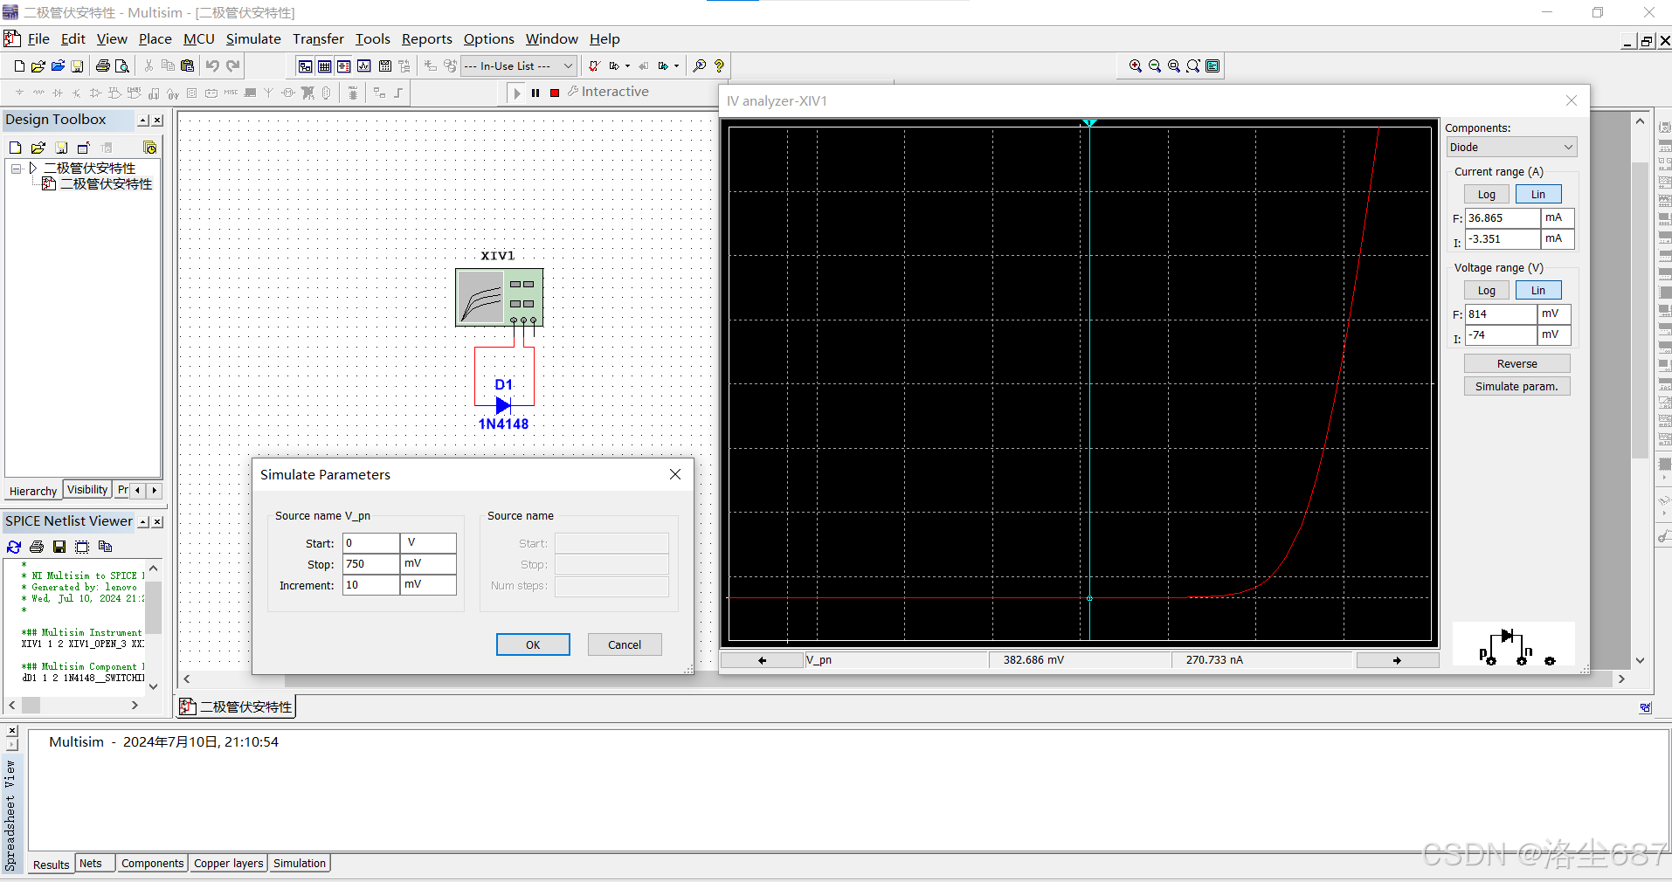Viewport: 1672px width, 882px height.
Task: Open the File menu
Action: tap(38, 39)
